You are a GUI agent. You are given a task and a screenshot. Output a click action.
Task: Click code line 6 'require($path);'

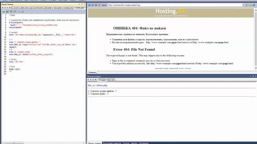point(15,28)
